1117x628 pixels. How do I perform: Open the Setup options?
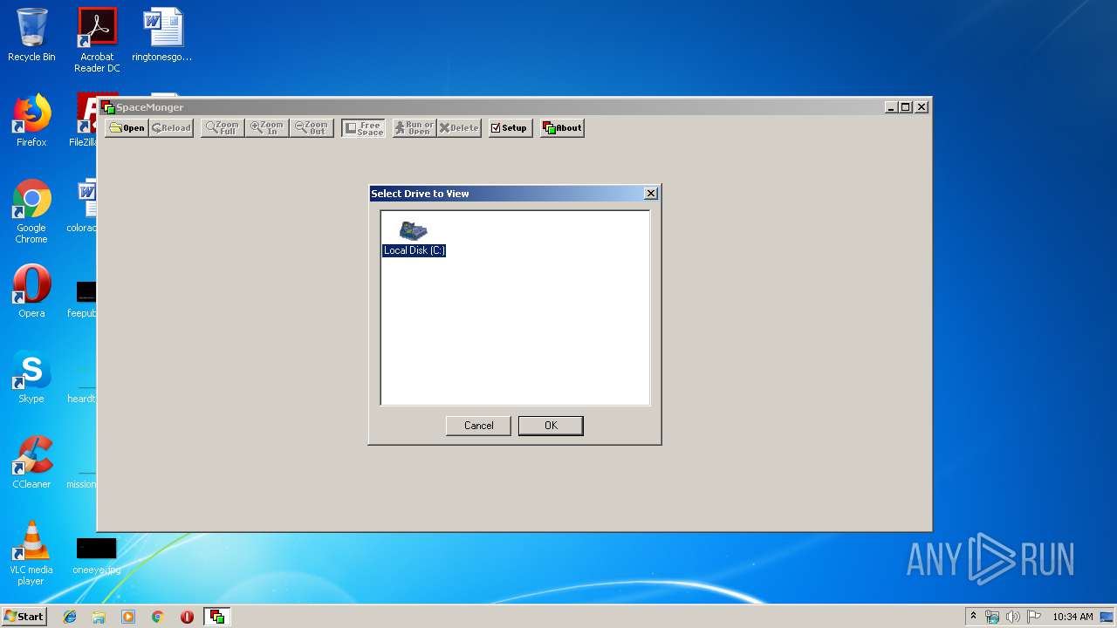(511, 128)
